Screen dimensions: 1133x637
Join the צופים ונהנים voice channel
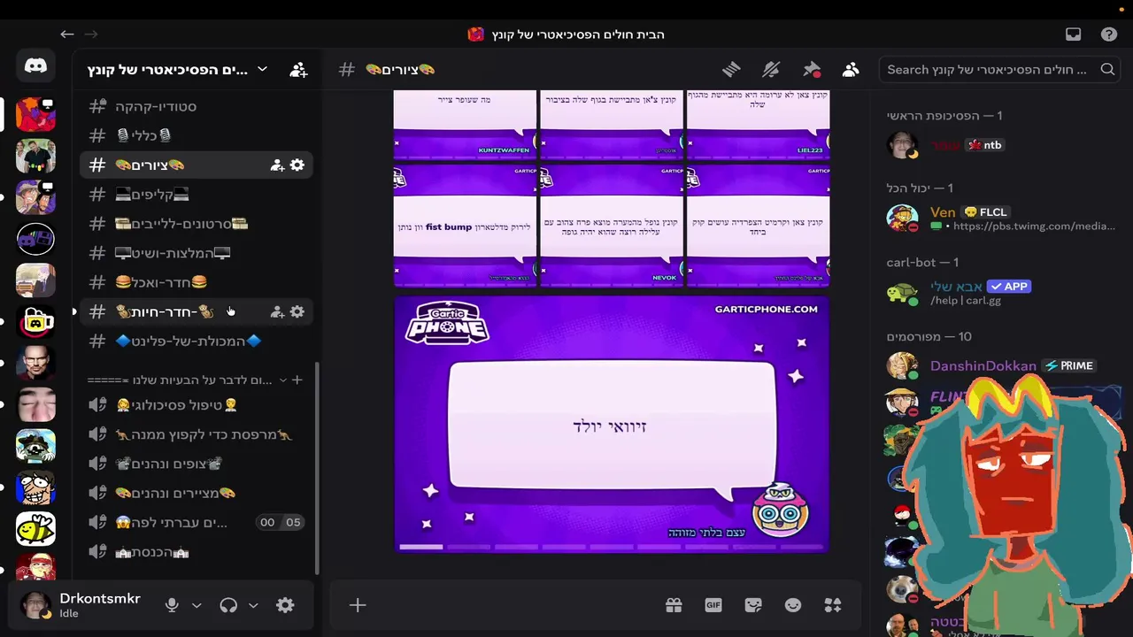click(x=197, y=464)
